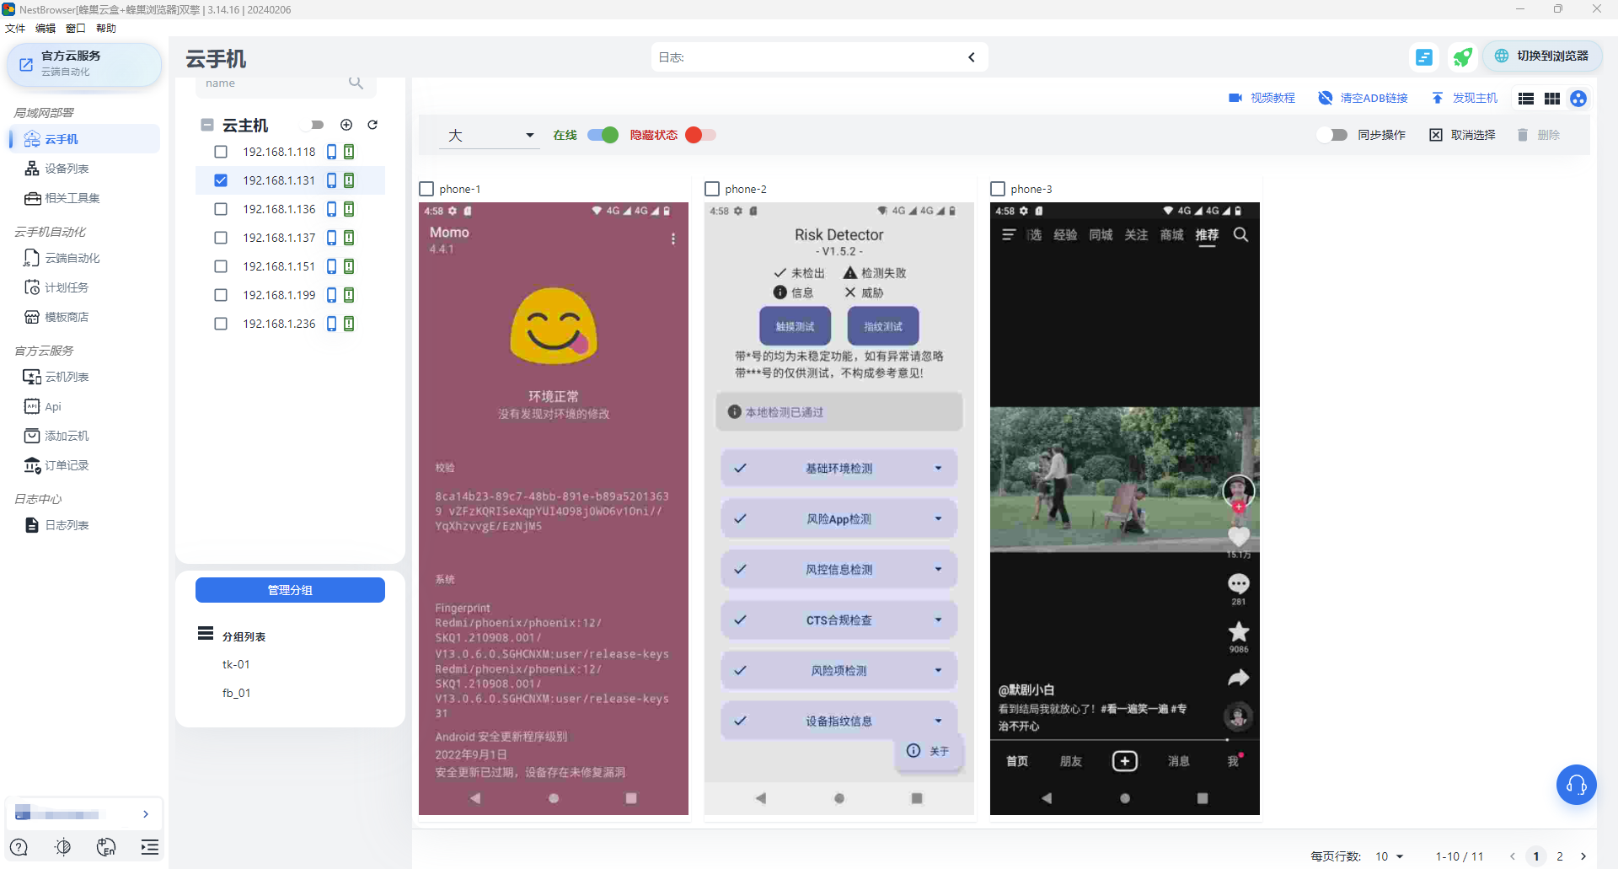Click the 管理分组 button
This screenshot has width=1618, height=869.
[289, 590]
